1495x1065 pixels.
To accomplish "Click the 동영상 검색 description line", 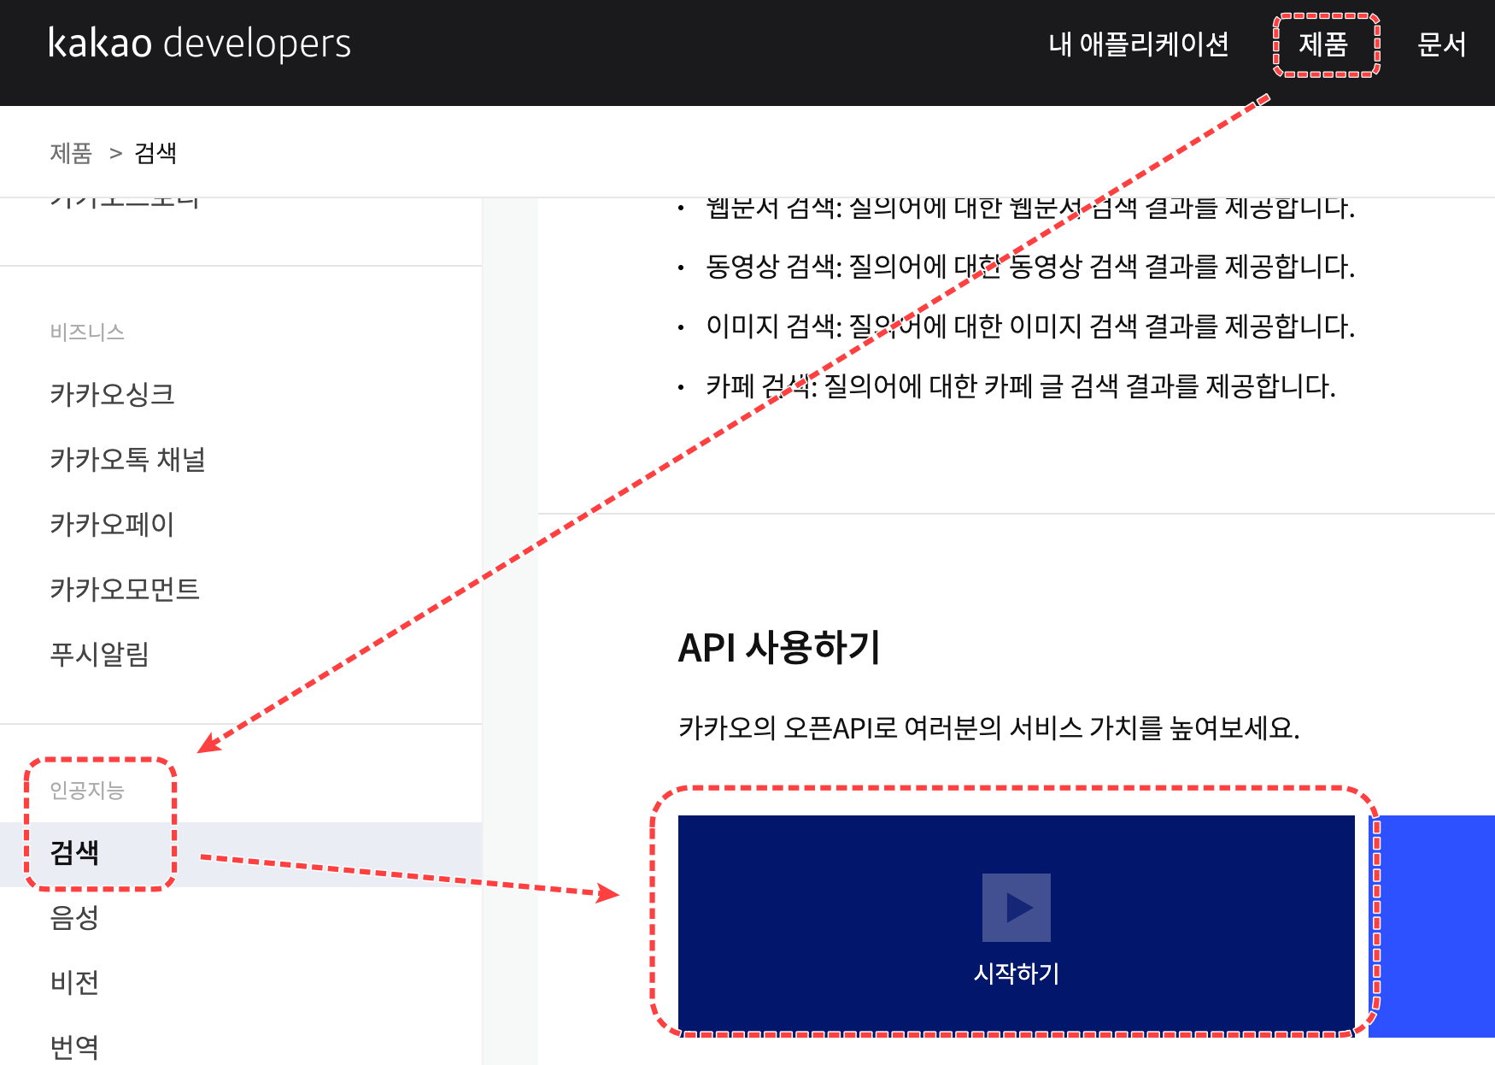I will (x=1030, y=267).
